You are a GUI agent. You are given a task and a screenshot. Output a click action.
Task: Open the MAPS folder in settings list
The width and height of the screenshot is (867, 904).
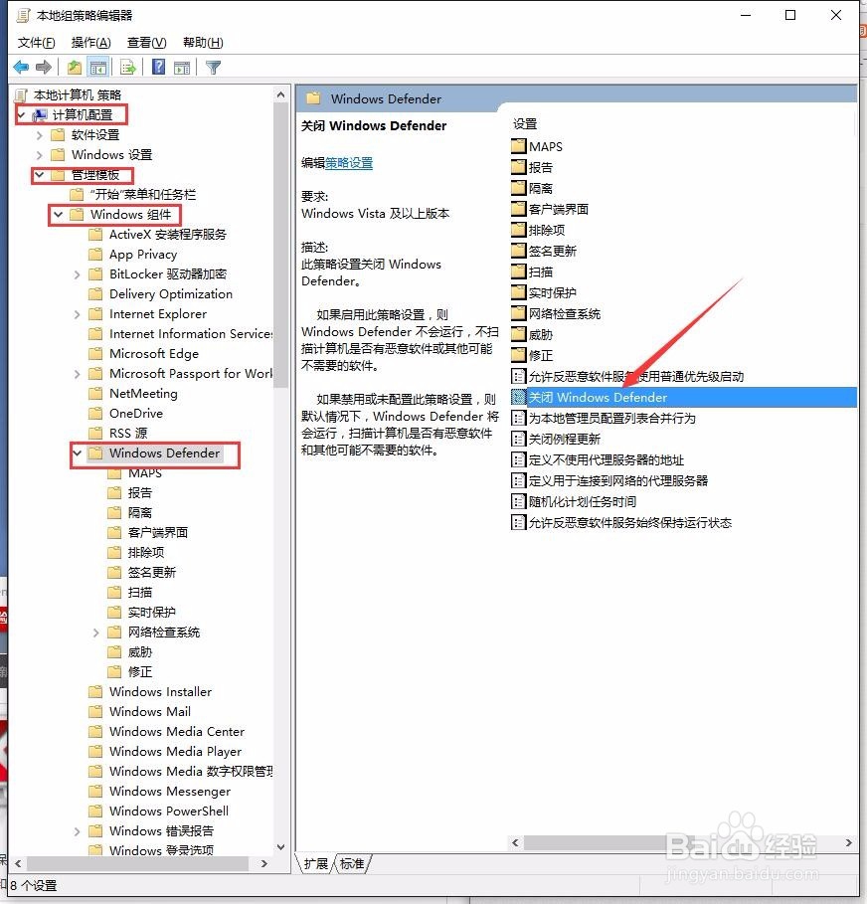tap(537, 146)
